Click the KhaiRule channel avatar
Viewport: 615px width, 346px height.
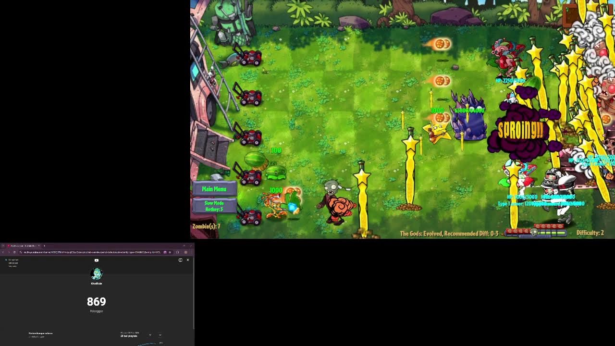point(97,274)
